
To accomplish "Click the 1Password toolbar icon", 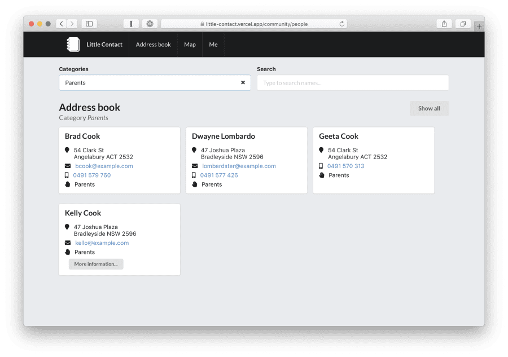I will (150, 24).
